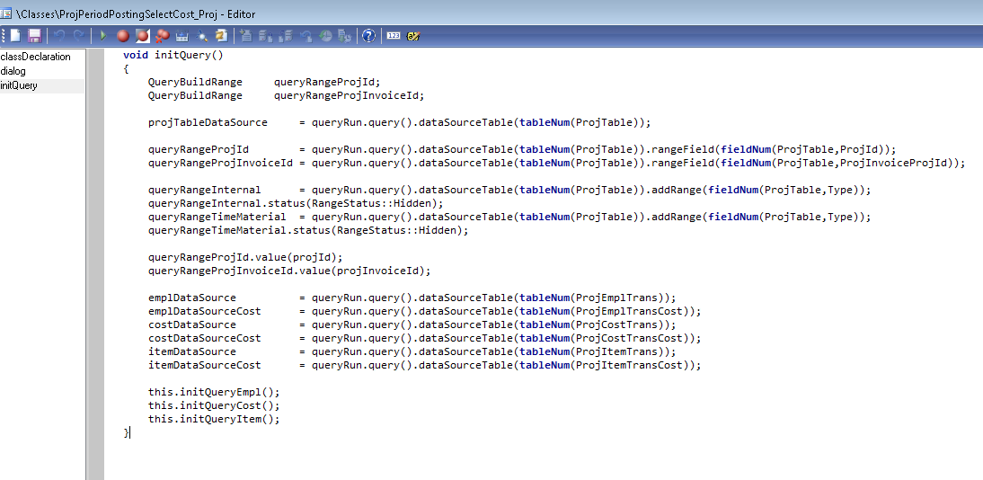Open the scripts icon in the toolbar
This screenshot has width=983, height=480.
[221, 36]
